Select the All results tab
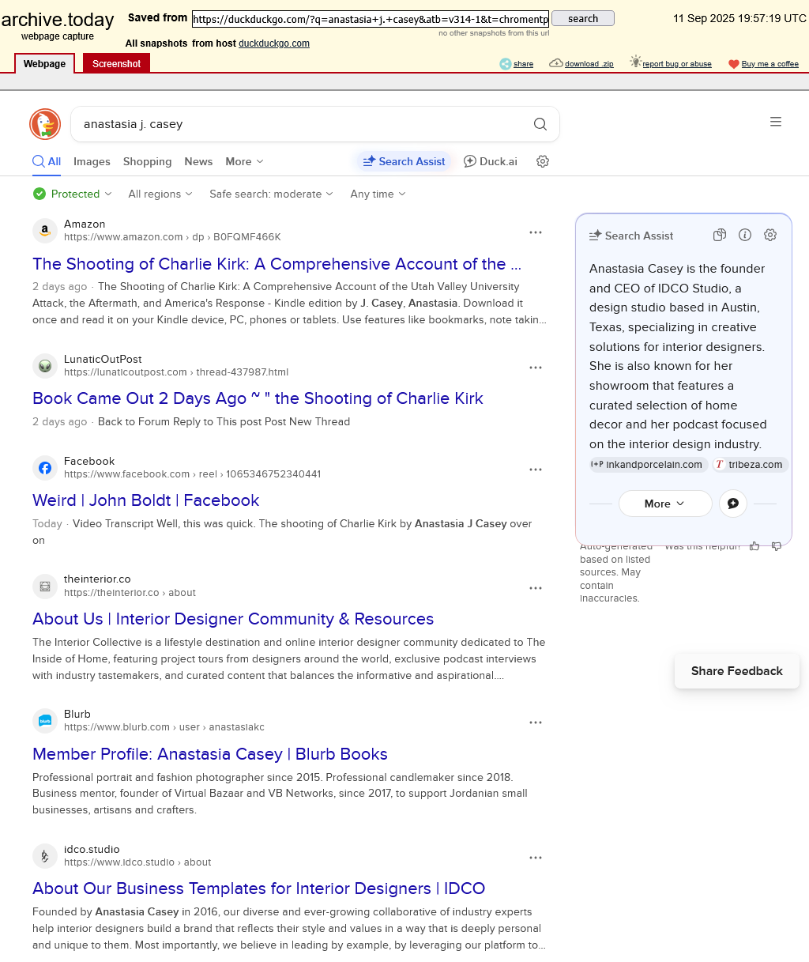809x962 pixels. (x=47, y=161)
